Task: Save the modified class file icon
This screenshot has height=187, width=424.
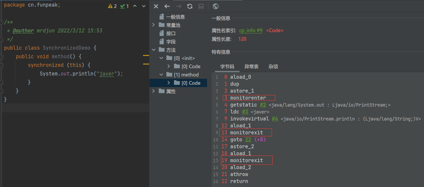Action: 201,6
